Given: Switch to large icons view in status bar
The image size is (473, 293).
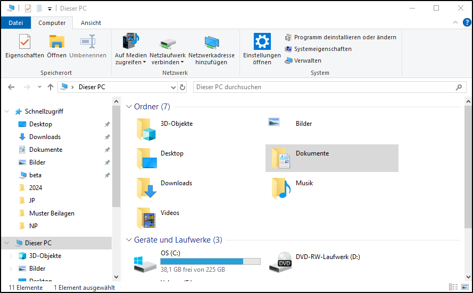Looking at the screenshot, I should point(465,287).
